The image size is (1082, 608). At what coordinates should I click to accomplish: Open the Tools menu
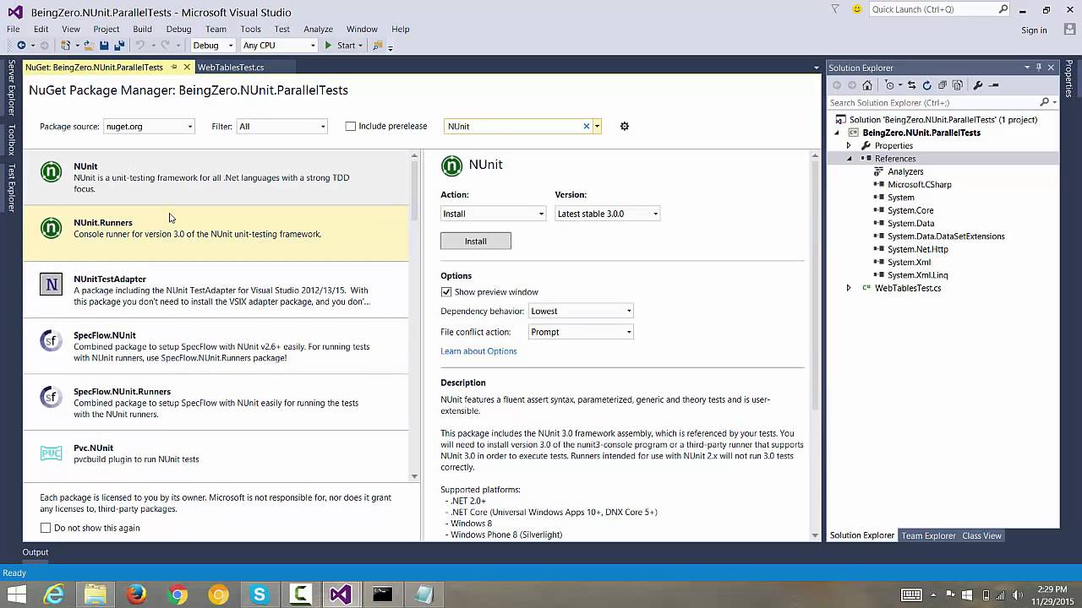250,29
